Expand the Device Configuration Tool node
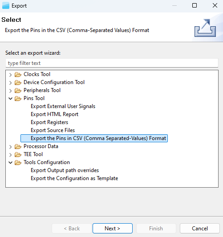Screen dimensions: 223x237 (10, 83)
